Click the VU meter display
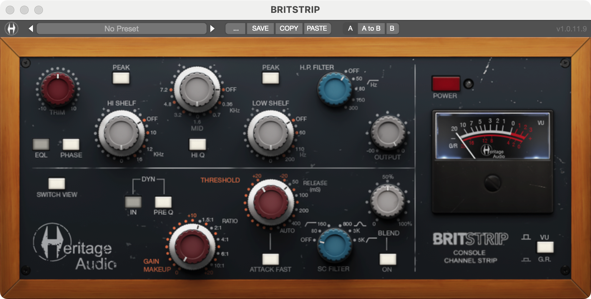This screenshot has height=299, width=591. tap(493, 136)
